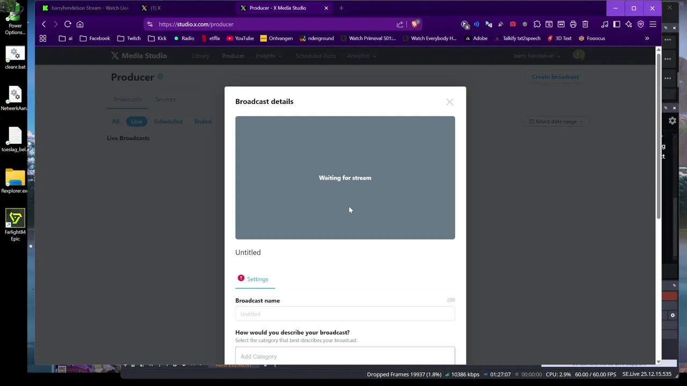Open the ai bookmarks folder
This screenshot has height=386, width=687.
point(65,39)
